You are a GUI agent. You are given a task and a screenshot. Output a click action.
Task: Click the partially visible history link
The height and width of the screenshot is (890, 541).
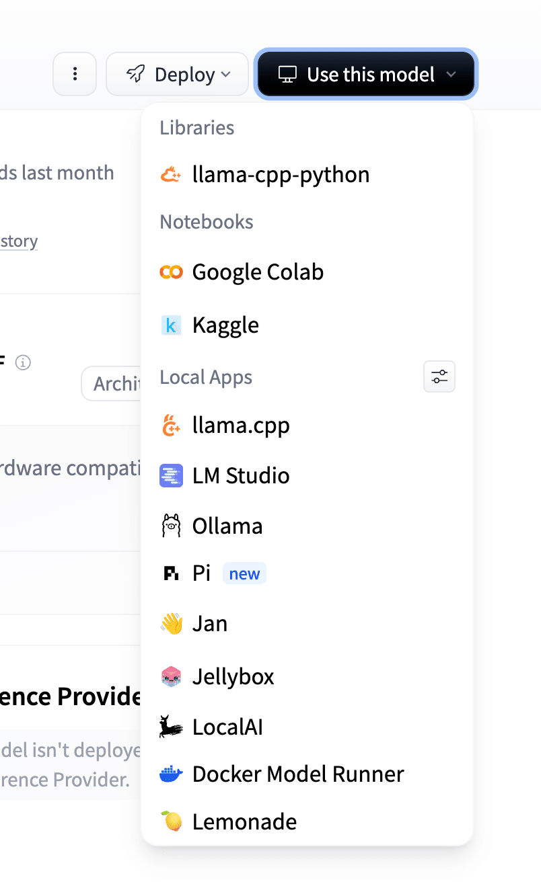pyautogui.click(x=19, y=241)
